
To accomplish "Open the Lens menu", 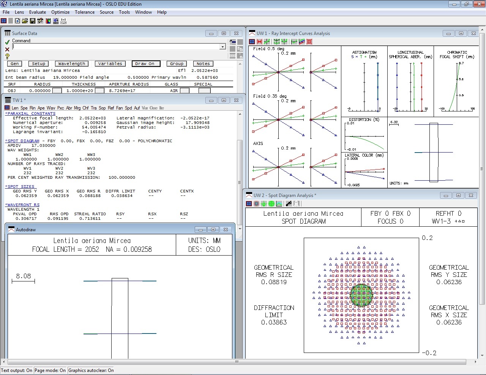I will tap(19, 12).
